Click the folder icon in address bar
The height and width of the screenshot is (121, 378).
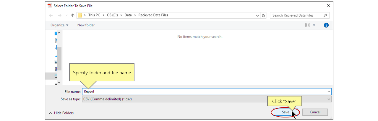[80, 15]
